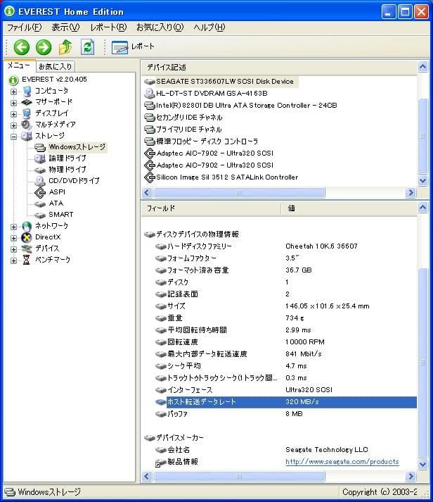Select the 回転速度 field row
The width and height of the screenshot is (433, 502).
tap(285, 342)
